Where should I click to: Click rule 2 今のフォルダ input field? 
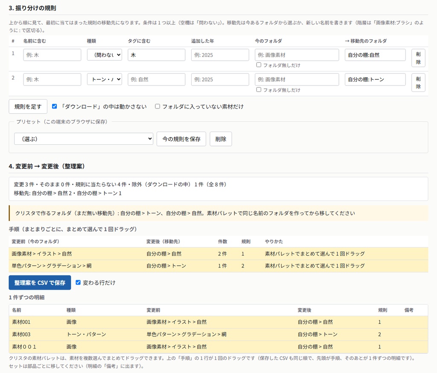click(x=297, y=79)
